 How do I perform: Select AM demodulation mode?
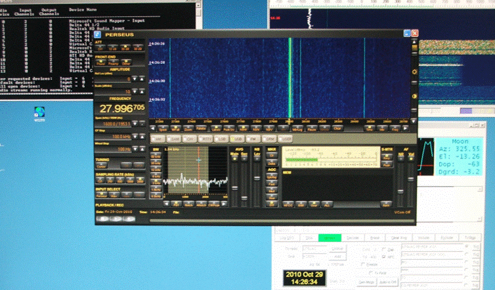click(158, 139)
